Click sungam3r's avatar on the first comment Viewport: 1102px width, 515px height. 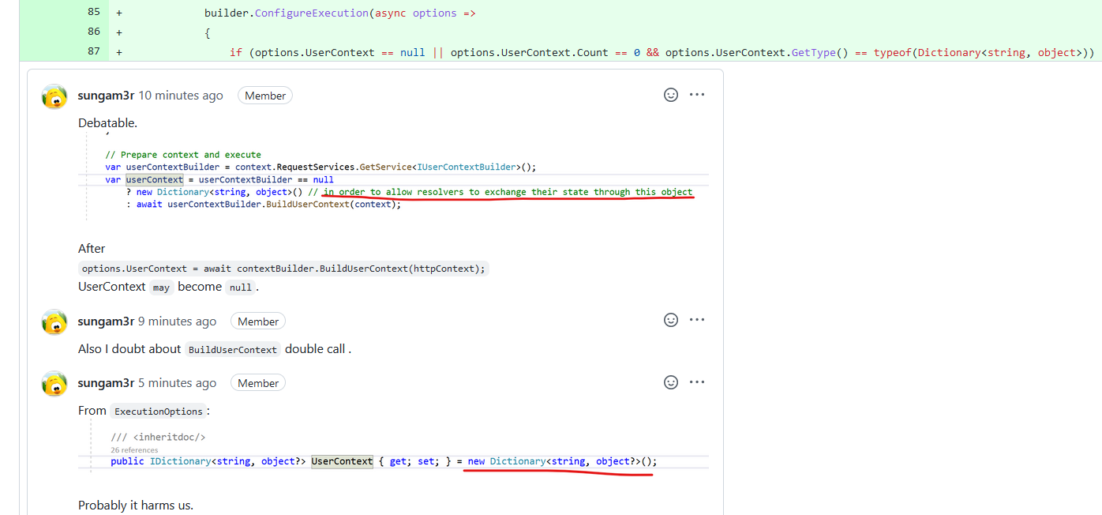[54, 96]
